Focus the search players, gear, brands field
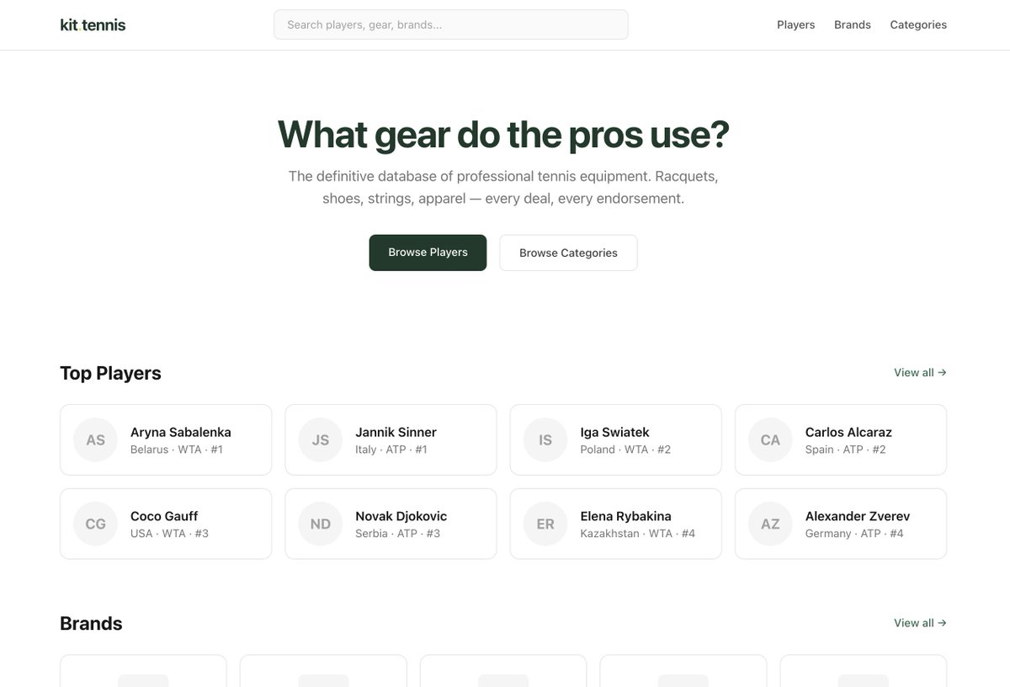This screenshot has width=1010, height=687. click(451, 24)
